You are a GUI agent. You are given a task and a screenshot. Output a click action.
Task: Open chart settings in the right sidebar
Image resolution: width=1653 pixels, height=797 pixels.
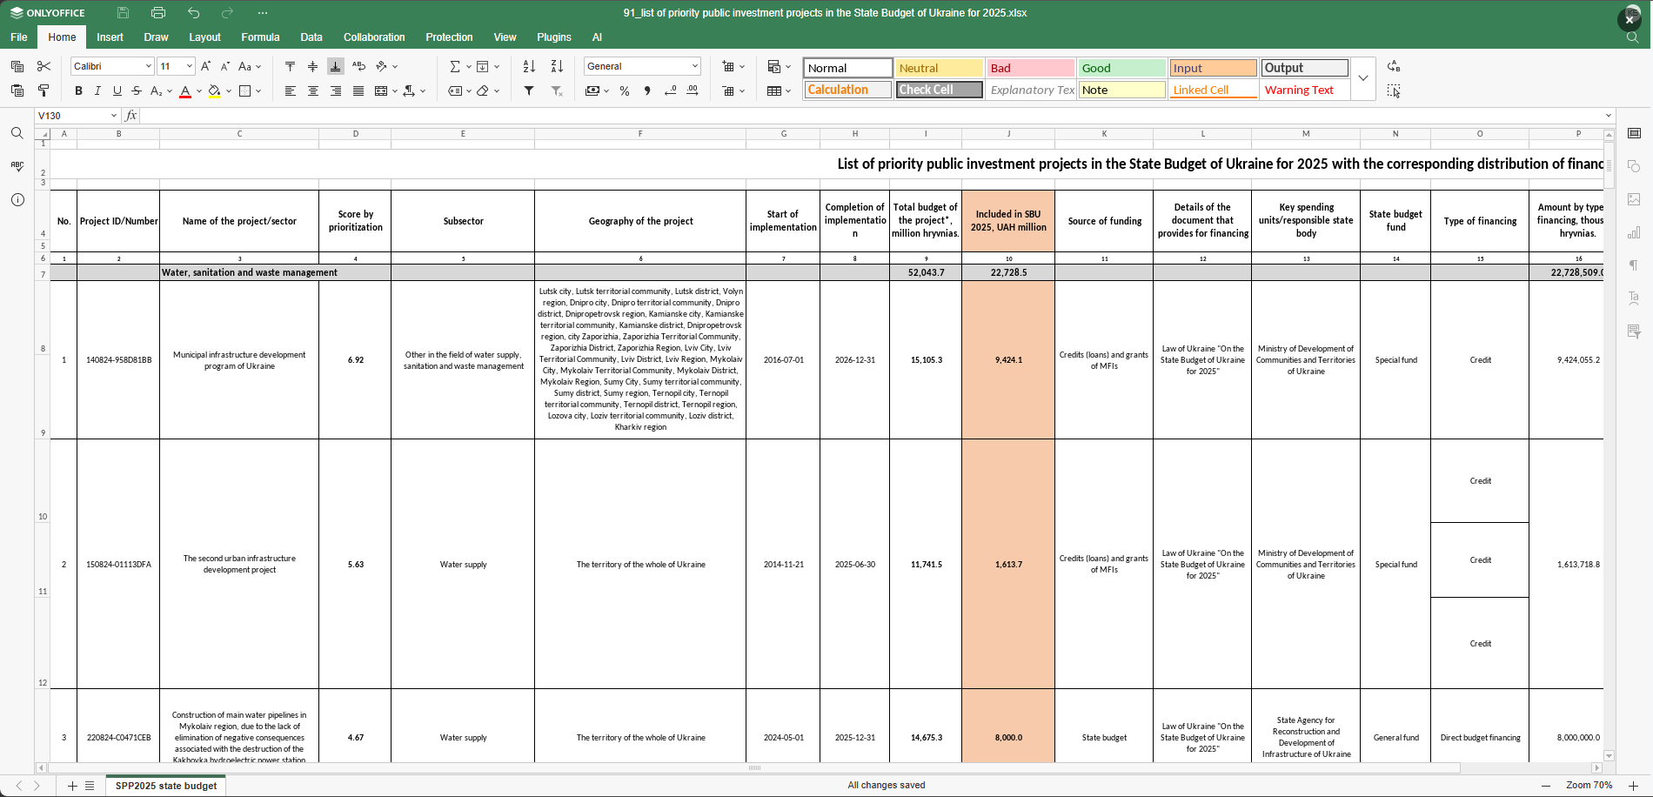point(1635,232)
